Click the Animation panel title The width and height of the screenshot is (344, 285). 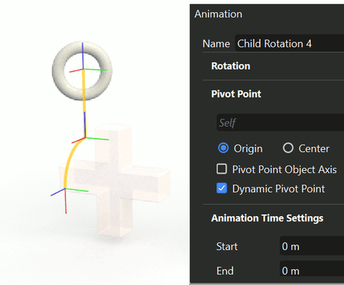(219, 14)
